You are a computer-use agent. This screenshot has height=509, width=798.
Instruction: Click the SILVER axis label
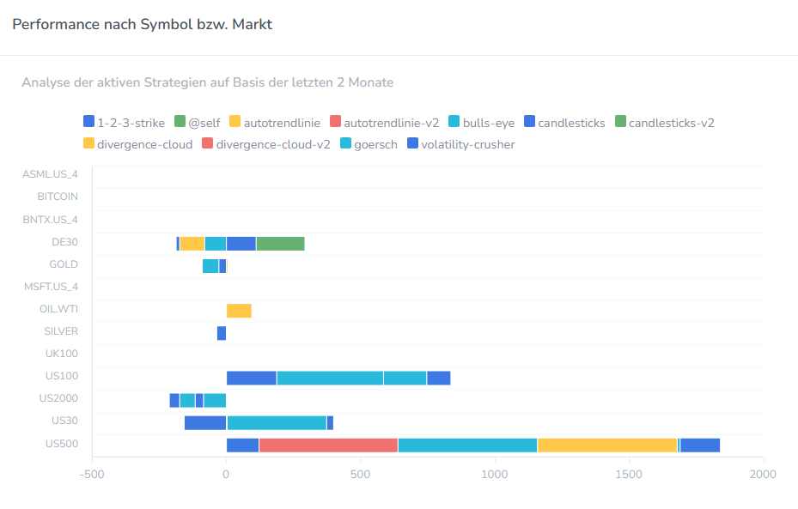click(x=61, y=331)
